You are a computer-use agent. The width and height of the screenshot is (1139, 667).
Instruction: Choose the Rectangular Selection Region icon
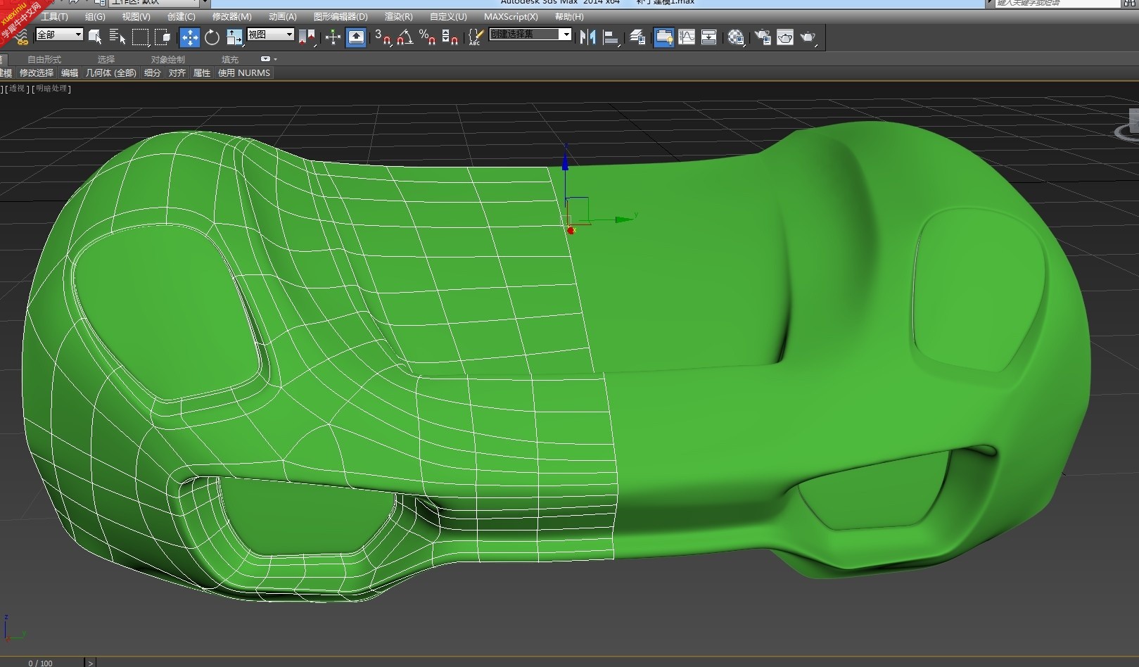(141, 37)
